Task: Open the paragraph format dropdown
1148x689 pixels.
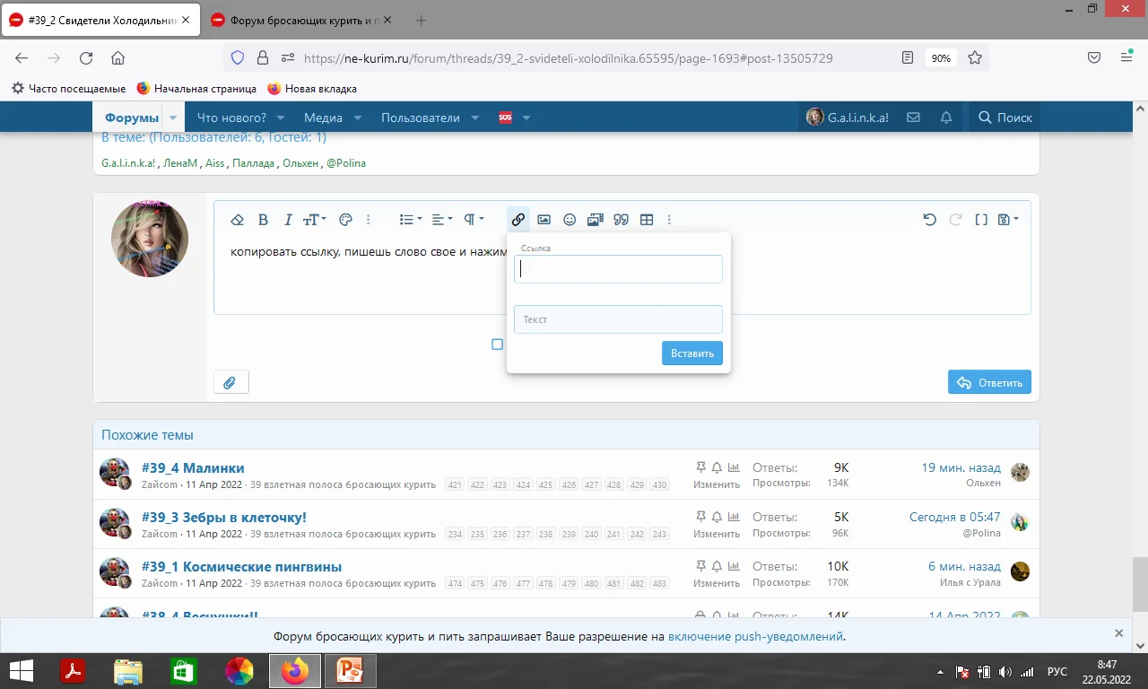Action: pyautogui.click(x=474, y=220)
